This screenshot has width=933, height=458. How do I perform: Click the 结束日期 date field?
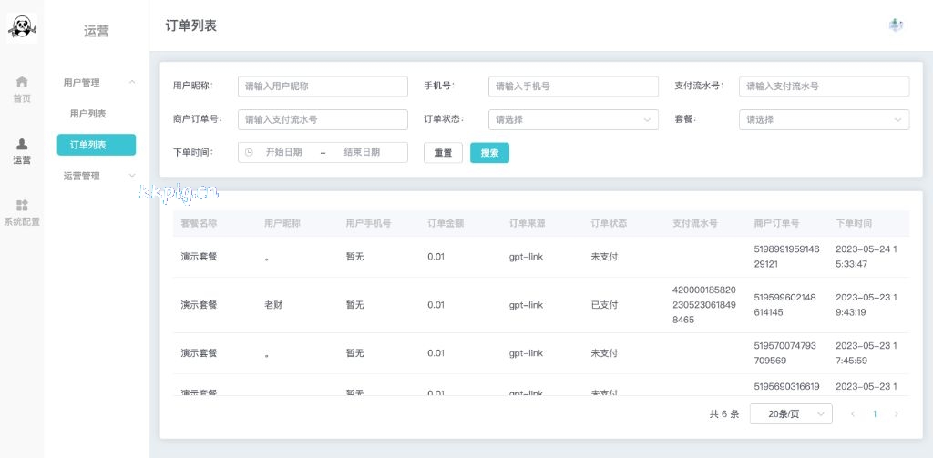point(362,152)
